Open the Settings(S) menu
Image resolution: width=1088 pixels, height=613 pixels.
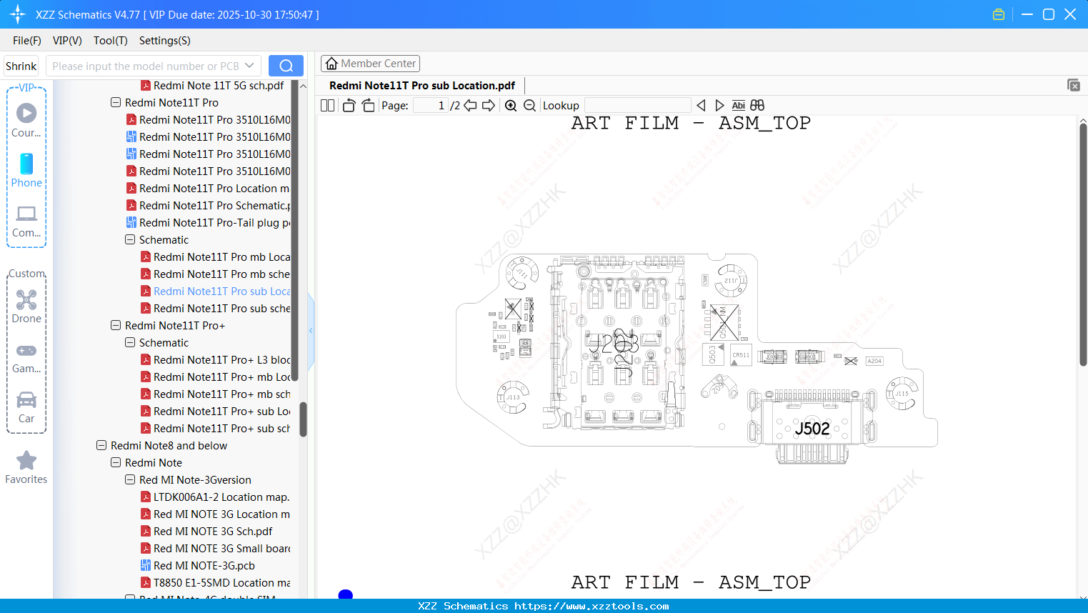165,41
